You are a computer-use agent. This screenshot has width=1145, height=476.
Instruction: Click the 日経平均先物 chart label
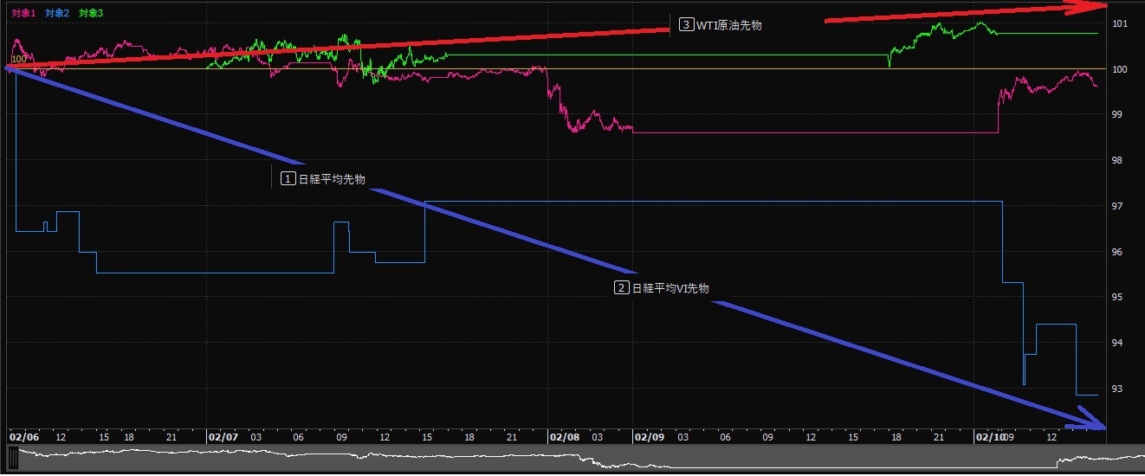(x=332, y=180)
